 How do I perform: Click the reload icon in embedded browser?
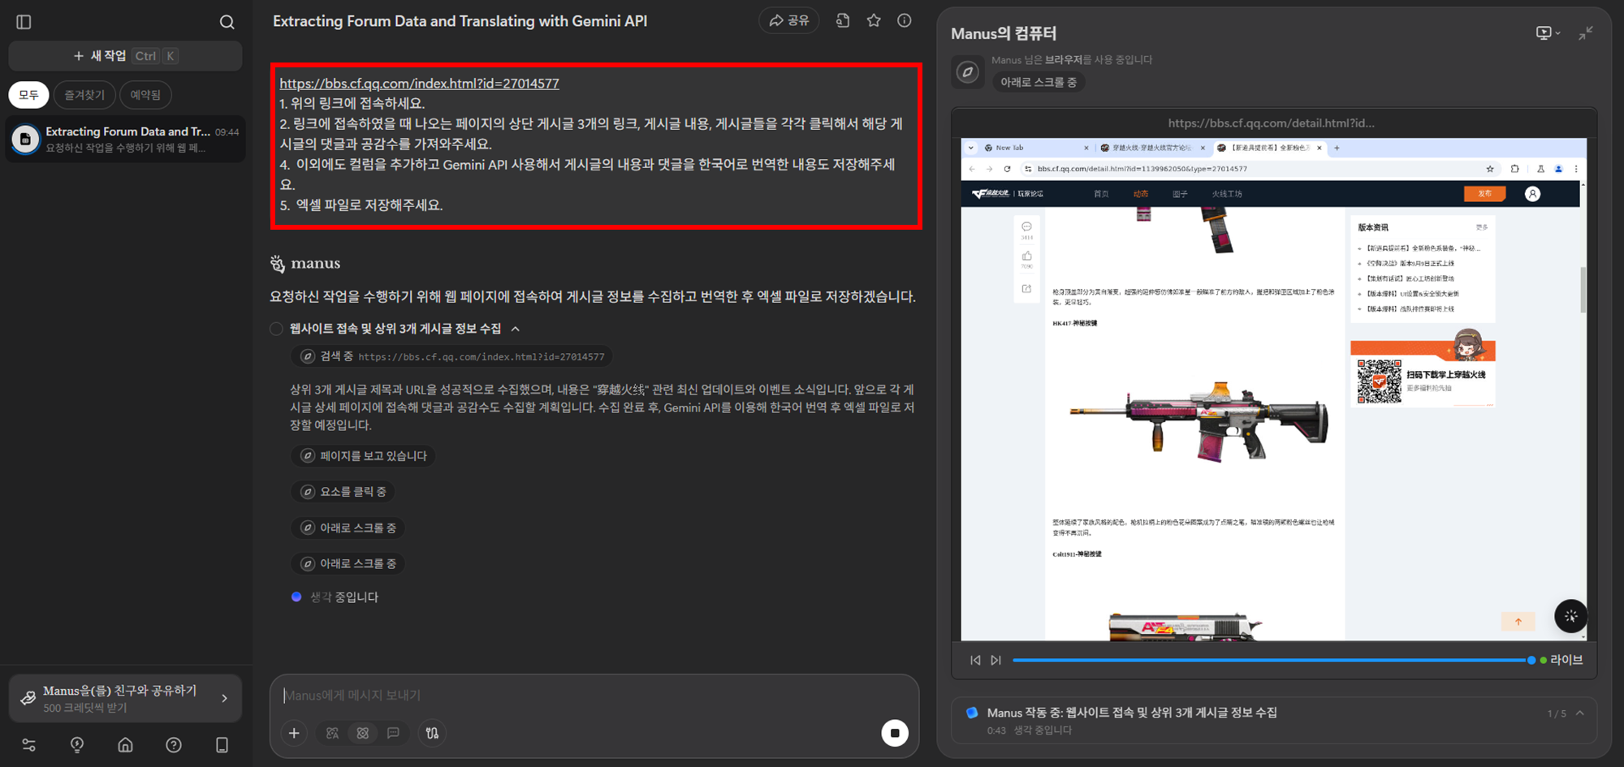coord(1007,169)
